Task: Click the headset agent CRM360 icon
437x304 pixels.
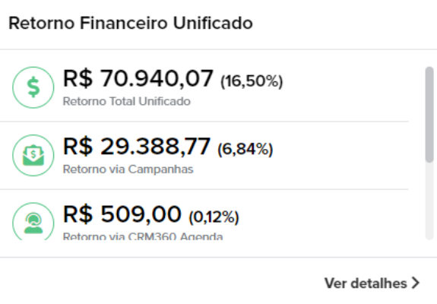Action: [33, 221]
